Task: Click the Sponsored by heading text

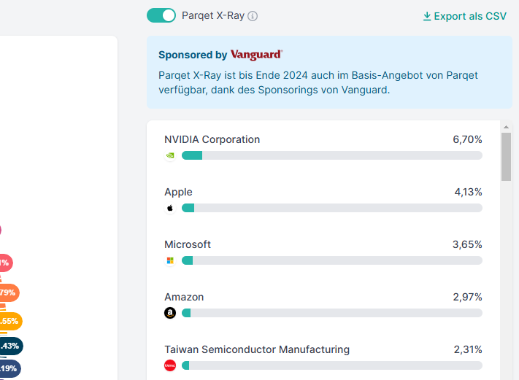Action: tap(193, 55)
